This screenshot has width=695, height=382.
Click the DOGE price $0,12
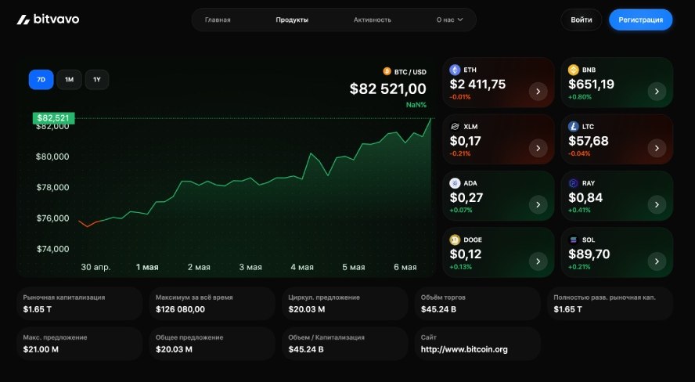click(x=466, y=254)
